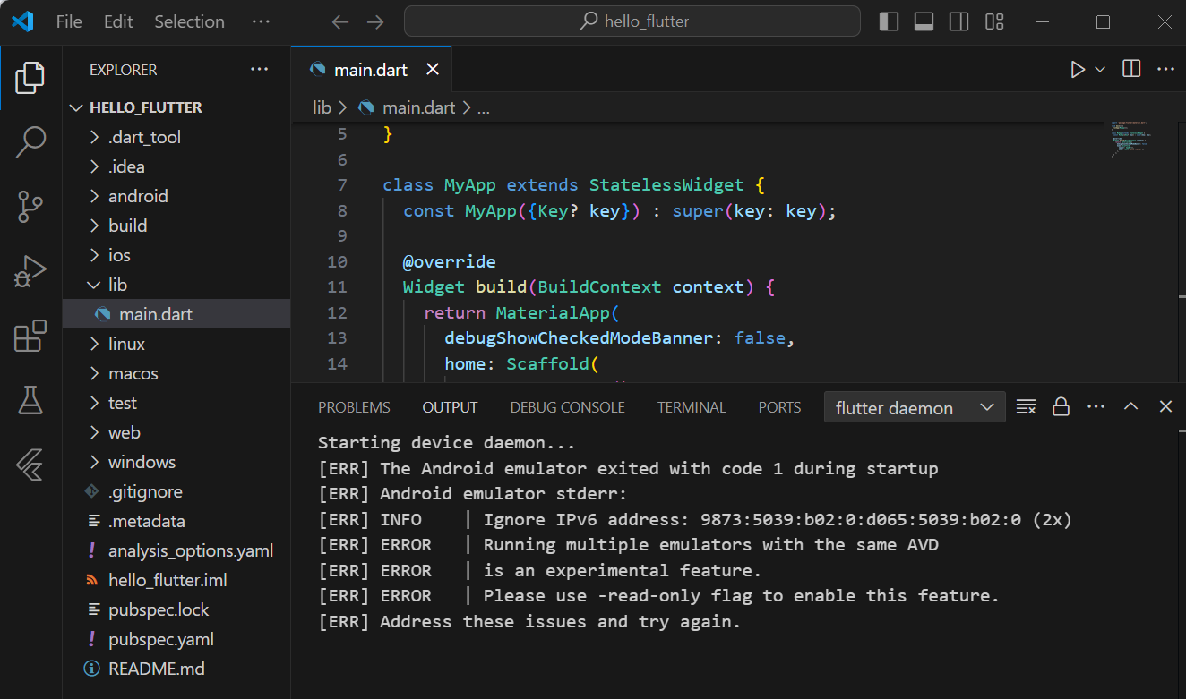
Task: Open the Edit menu
Action: (118, 22)
